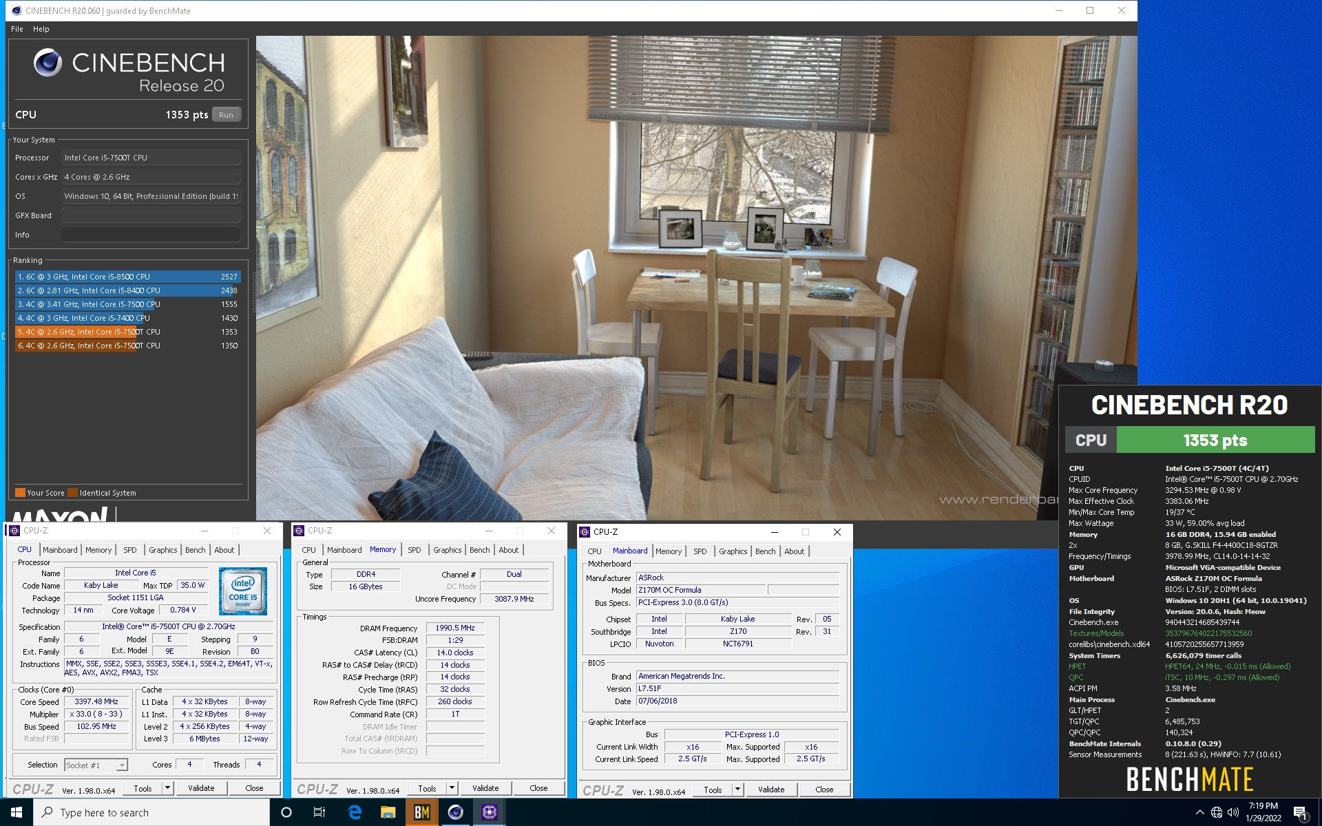This screenshot has width=1322, height=826.
Task: Click Close button in Memory CPU-Z window
Action: pos(538,788)
